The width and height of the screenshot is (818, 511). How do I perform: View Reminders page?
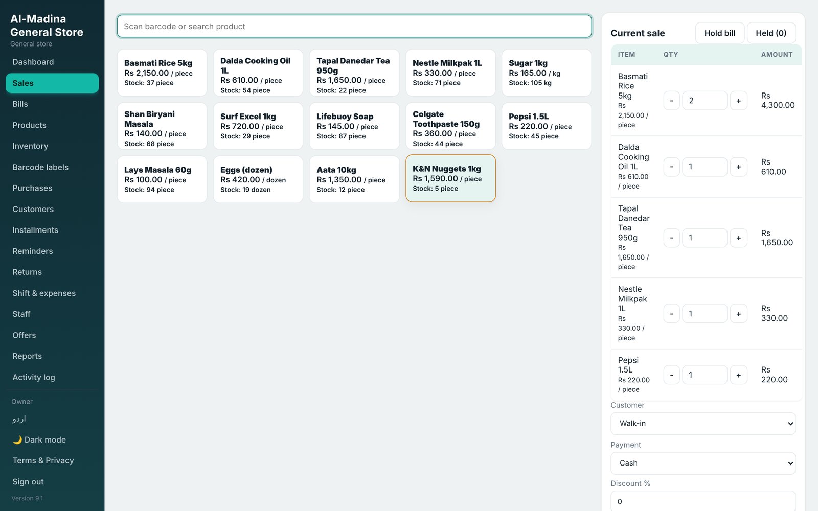(x=52, y=251)
